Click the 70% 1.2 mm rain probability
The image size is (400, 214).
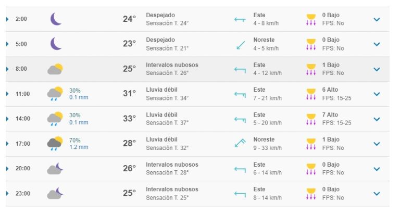79,144
